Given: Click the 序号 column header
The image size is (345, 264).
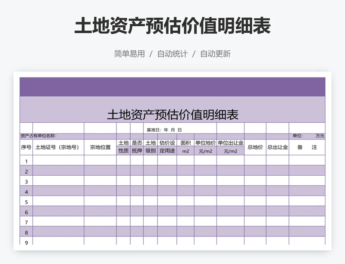Looking at the screenshot, I should click(26, 147).
